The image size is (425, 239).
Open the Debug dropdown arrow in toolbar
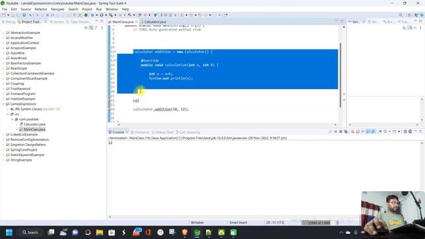click(x=97, y=15)
